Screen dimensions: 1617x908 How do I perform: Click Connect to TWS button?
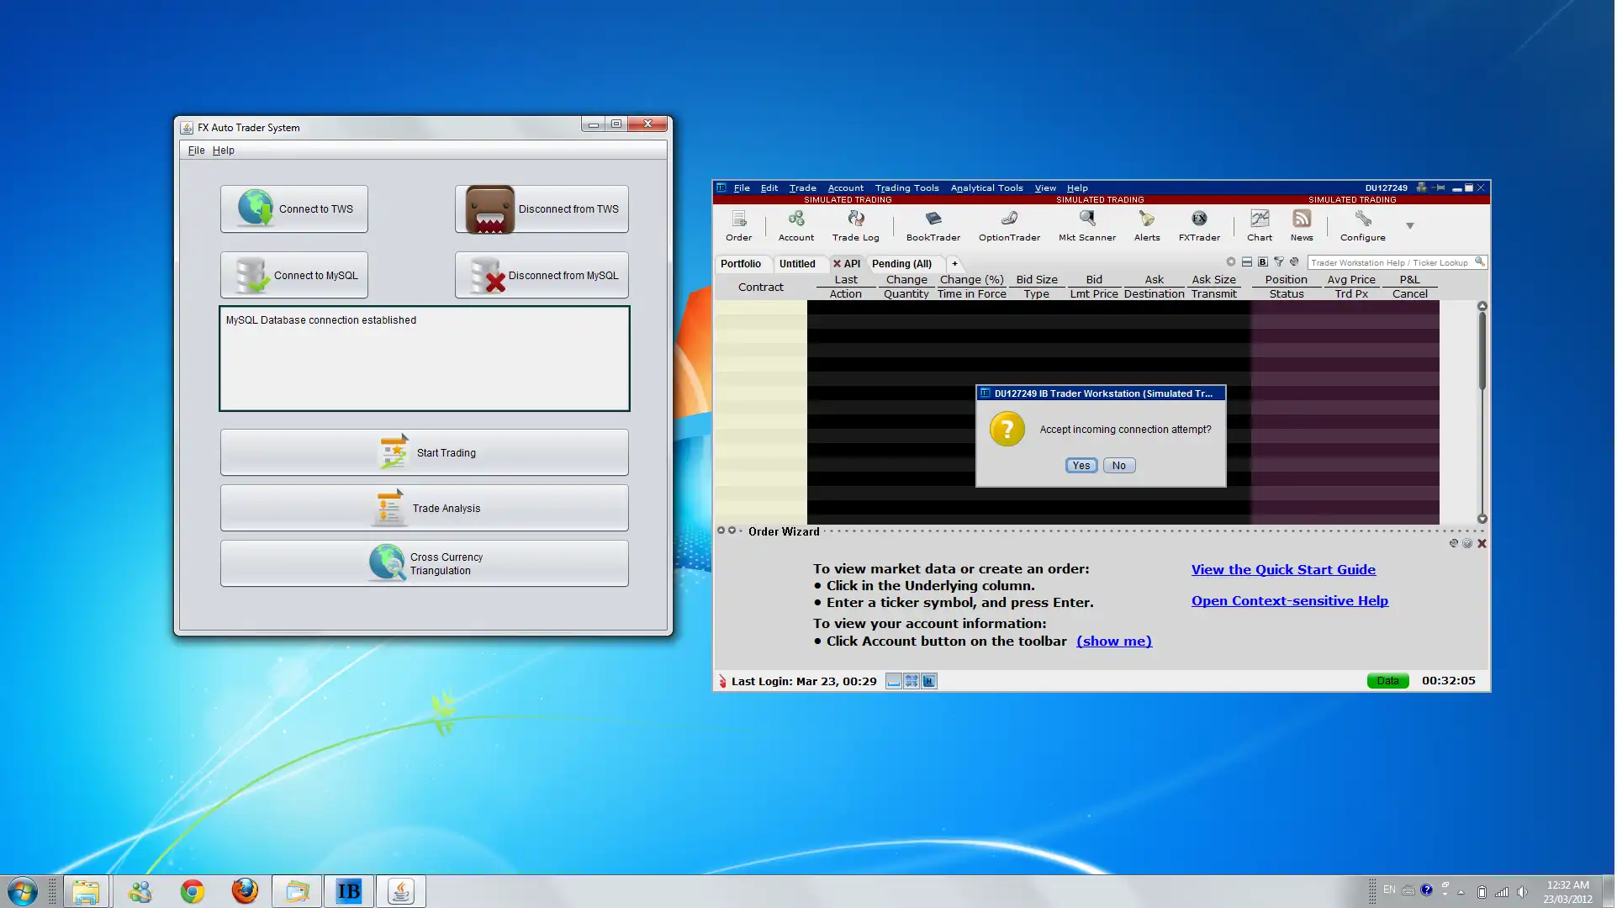click(293, 209)
